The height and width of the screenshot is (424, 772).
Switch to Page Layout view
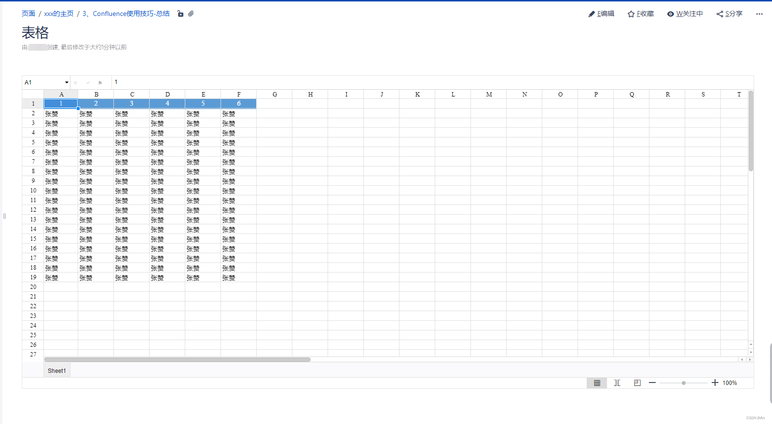(x=637, y=383)
